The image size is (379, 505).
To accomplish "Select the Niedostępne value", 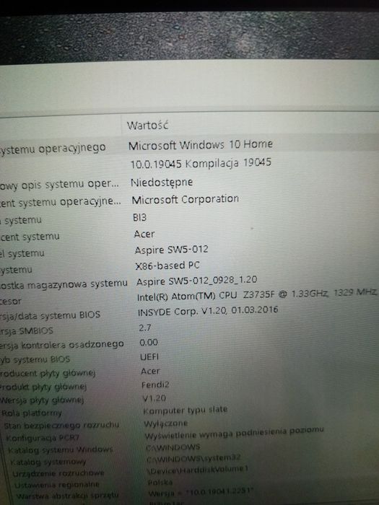I will click(162, 183).
